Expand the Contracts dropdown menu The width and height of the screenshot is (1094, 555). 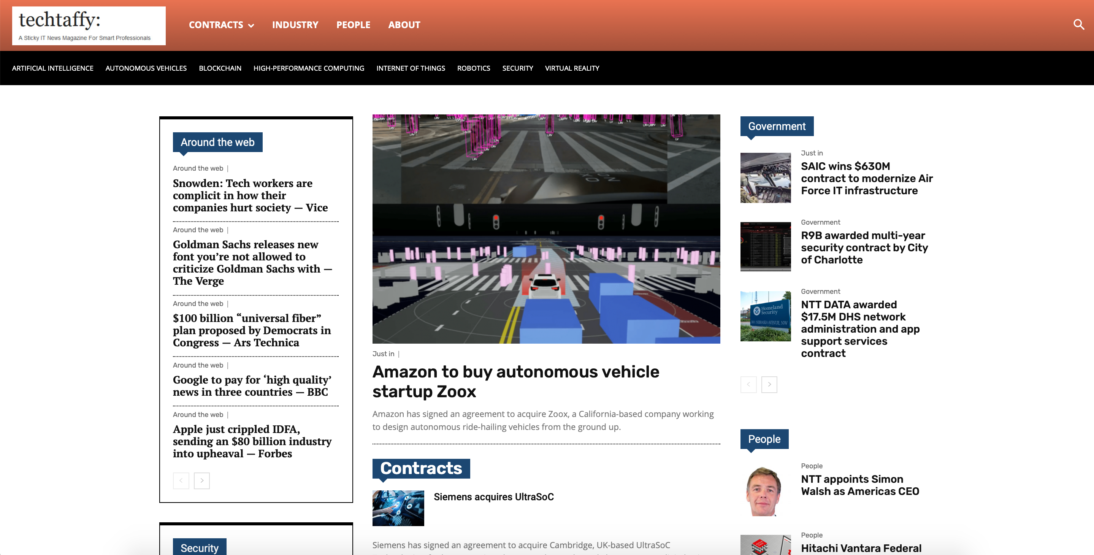click(x=221, y=25)
